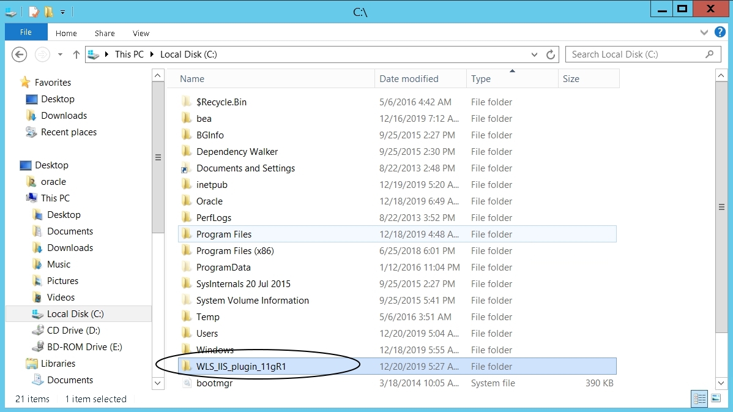Click the 5/6/2016 4:42 AM date cell

coord(415,102)
